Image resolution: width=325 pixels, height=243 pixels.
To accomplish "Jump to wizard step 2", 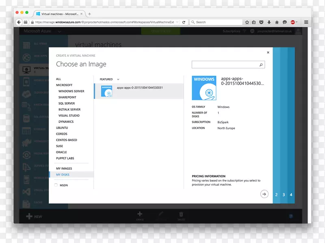I will pos(276,195).
